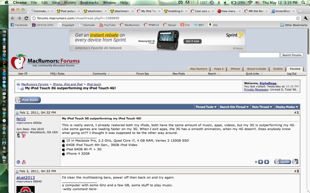Image resolution: width=310 pixels, height=193 pixels.
Task: Open the Chrome wrench menu
Action: pos(306,18)
